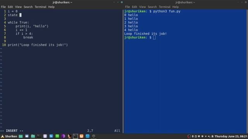Screen dimensions: 248x139
Task: Click the 'All' indicator in vim status
Action: pos(117,131)
